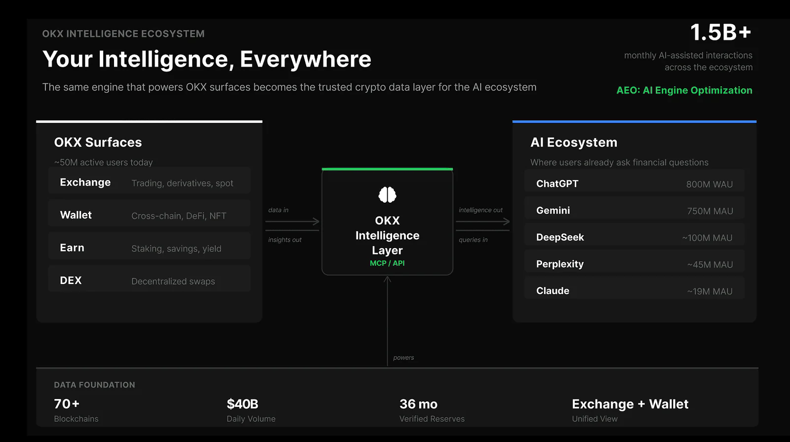Click '800M WAU' value beside ChatGPT
790x442 pixels.
(x=709, y=184)
